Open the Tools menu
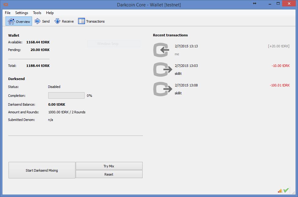 (37, 13)
